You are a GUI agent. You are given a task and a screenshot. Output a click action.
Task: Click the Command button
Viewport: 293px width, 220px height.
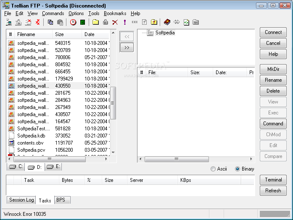click(x=273, y=124)
